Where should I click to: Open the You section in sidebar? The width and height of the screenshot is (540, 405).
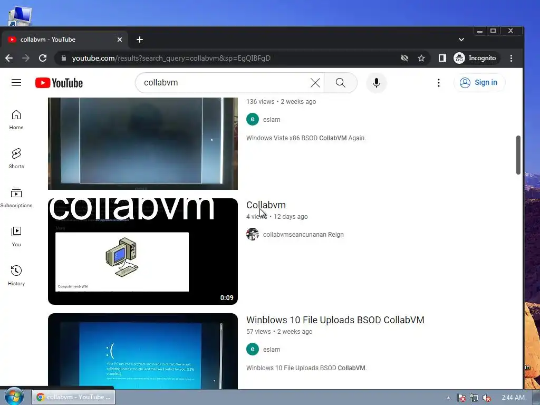coord(16,237)
